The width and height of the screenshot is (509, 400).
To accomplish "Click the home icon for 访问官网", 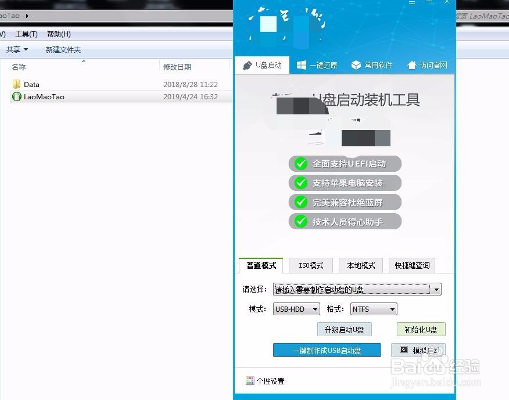I will pos(411,65).
